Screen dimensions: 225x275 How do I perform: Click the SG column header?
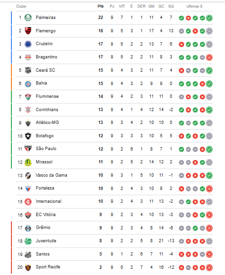click(x=171, y=6)
